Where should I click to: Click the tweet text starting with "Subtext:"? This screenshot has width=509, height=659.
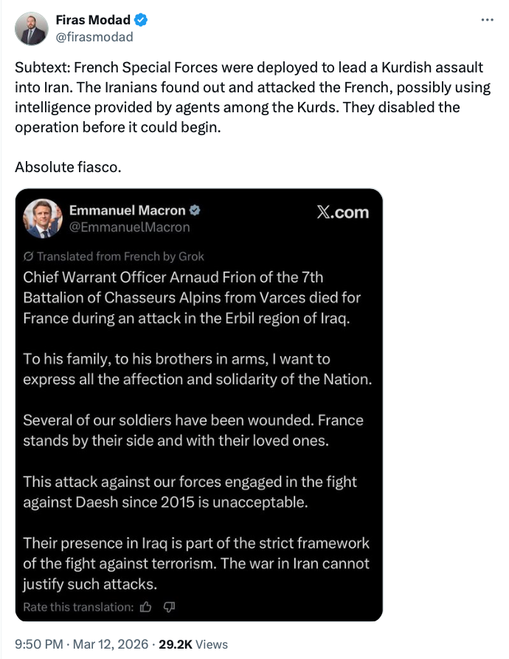point(251,97)
